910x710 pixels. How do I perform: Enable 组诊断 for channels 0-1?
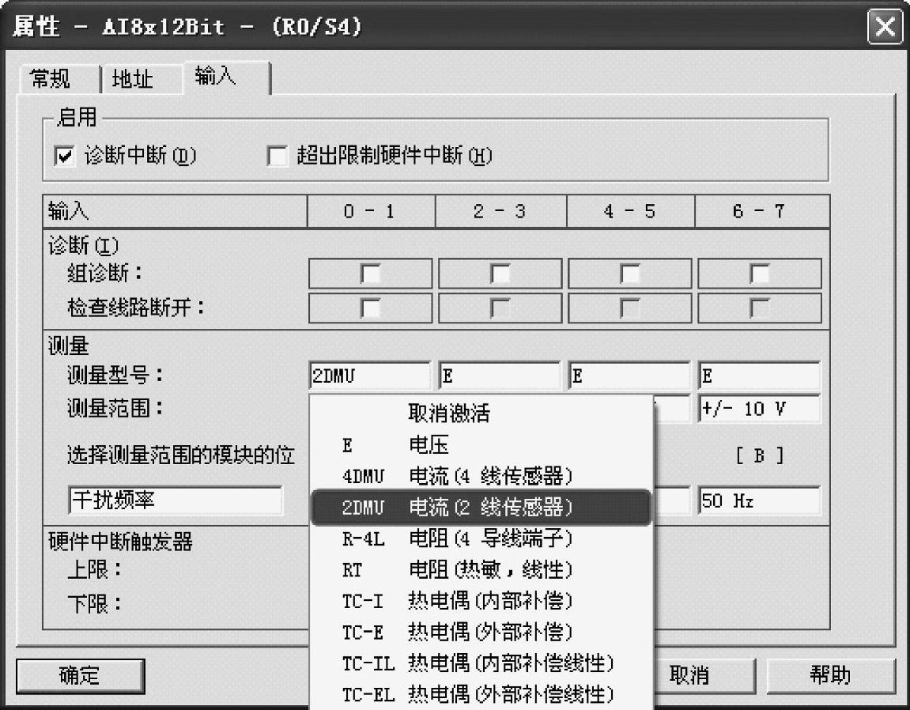[x=370, y=274]
